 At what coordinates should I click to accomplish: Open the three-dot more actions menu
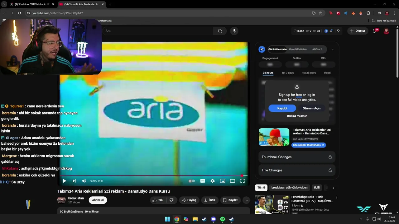246,200
